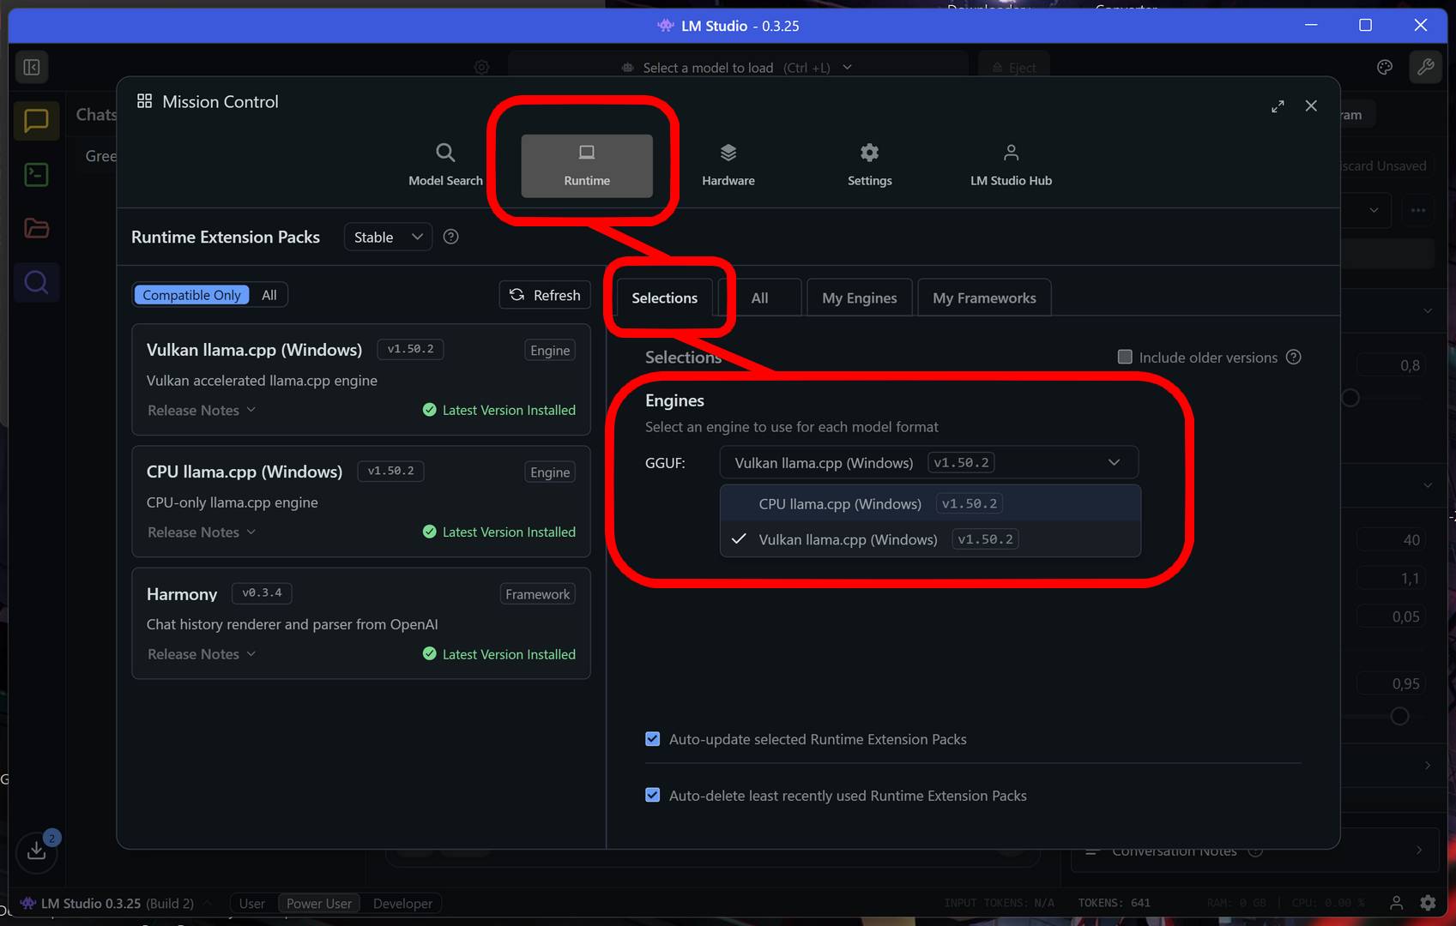Open the Hardware section

(x=728, y=165)
